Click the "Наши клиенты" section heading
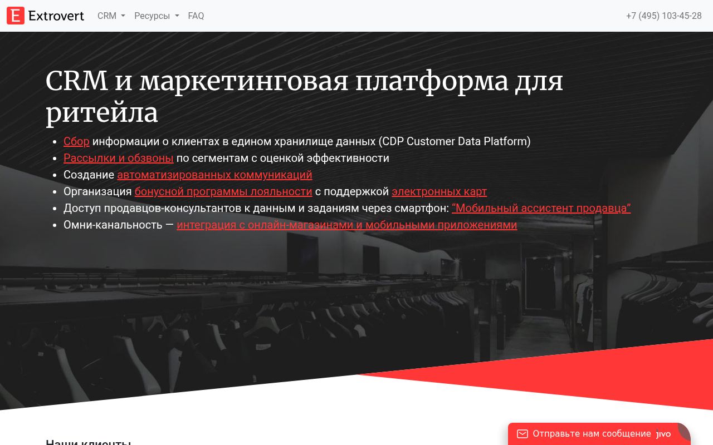713x445 pixels. [88, 442]
